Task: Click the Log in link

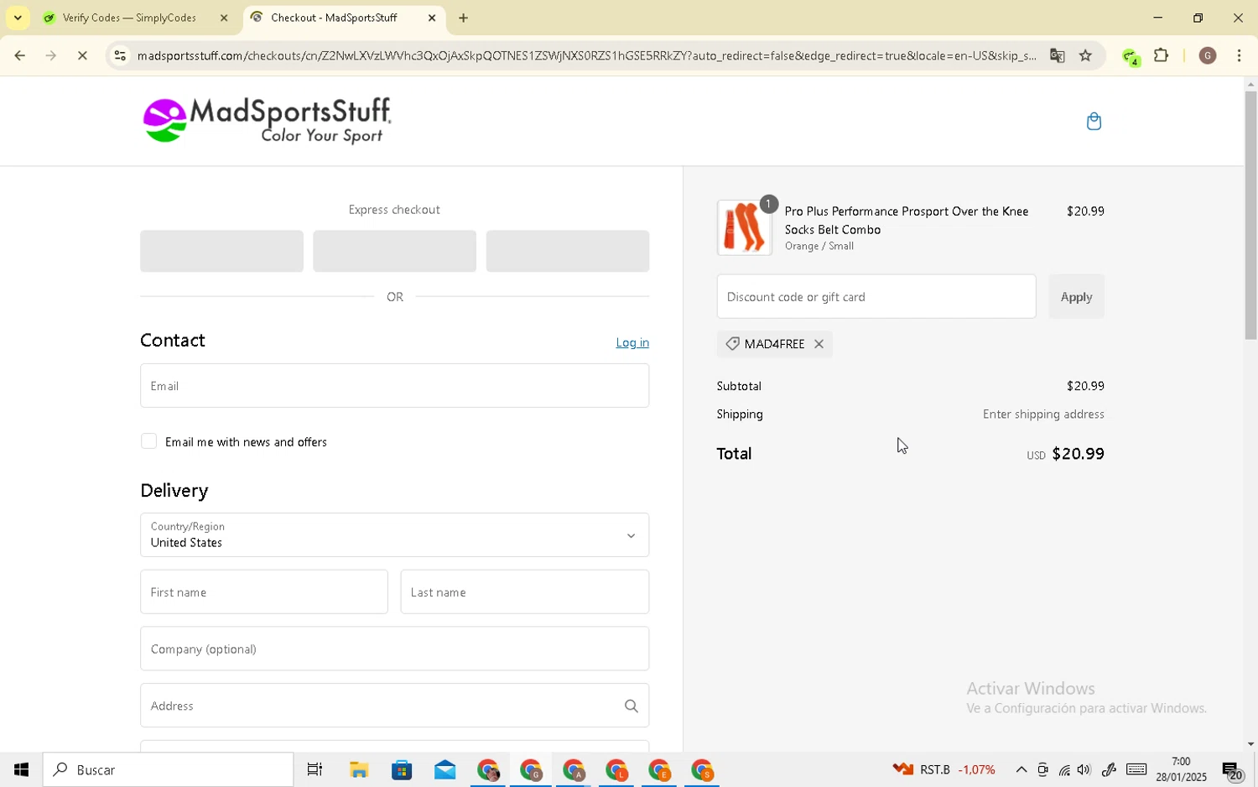Action: (x=632, y=342)
